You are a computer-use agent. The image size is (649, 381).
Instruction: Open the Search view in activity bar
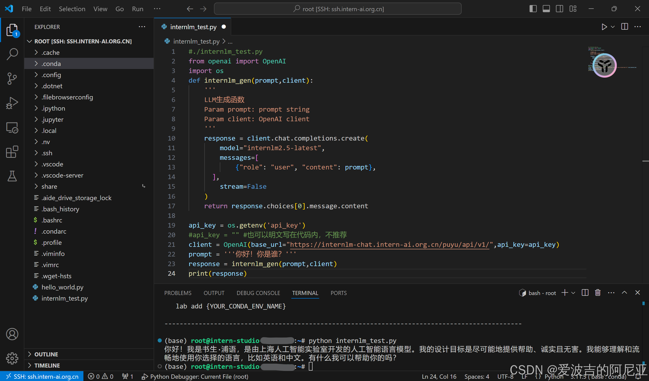pyautogui.click(x=12, y=54)
